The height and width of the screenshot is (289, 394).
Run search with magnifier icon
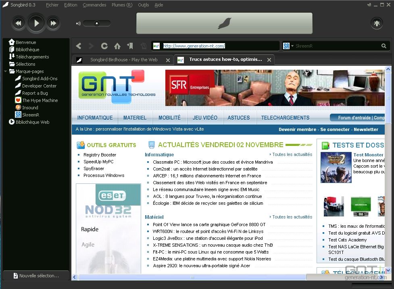(384, 46)
